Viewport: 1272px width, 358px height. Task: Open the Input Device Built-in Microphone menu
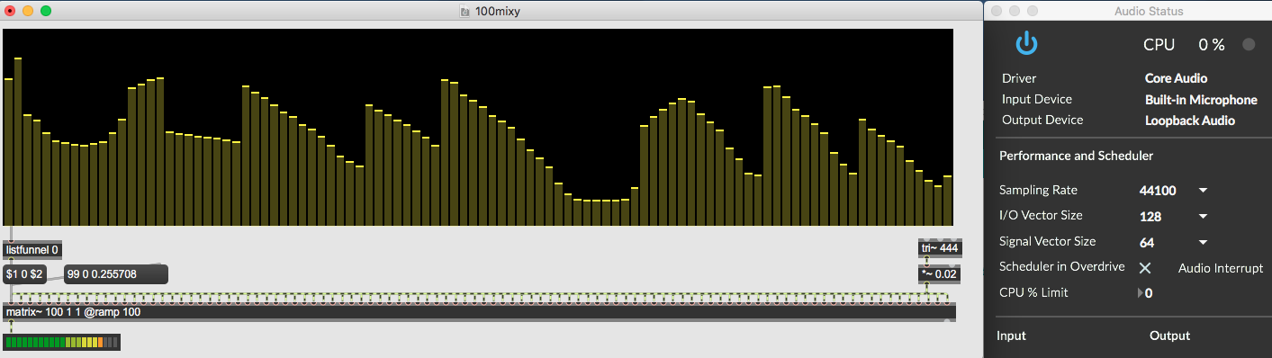pyautogui.click(x=1201, y=100)
